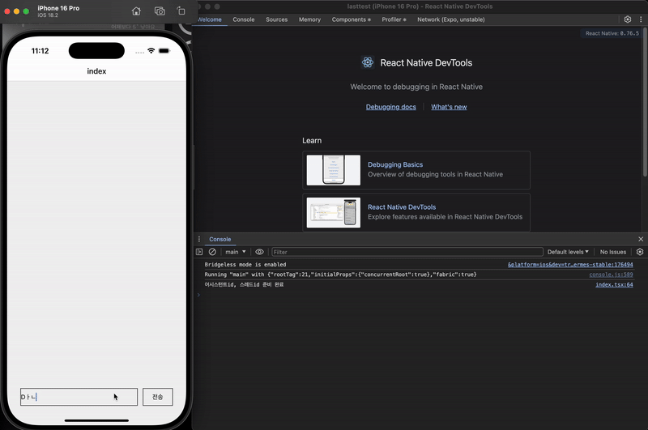
Task: Take a simulator screenshot
Action: click(x=160, y=11)
